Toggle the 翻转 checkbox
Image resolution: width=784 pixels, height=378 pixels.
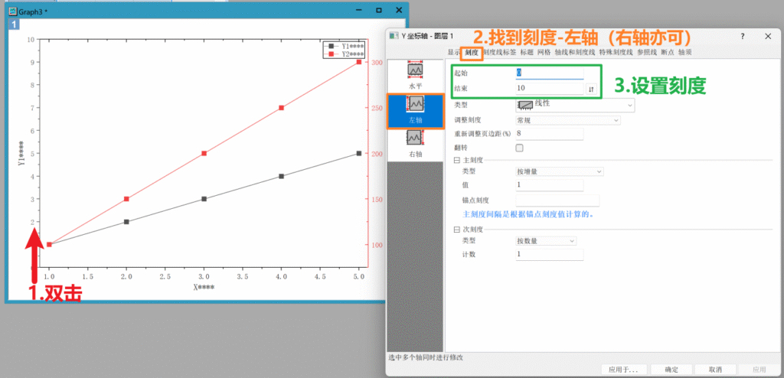click(x=521, y=148)
